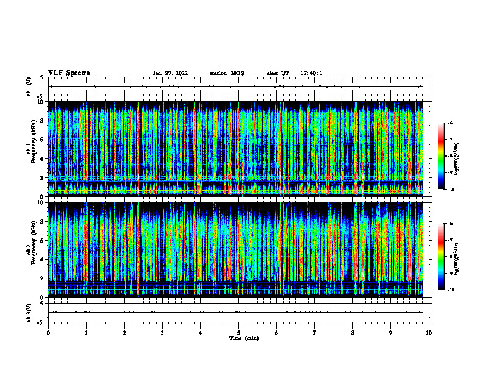Click time axis tick label "9"

(x=390, y=333)
